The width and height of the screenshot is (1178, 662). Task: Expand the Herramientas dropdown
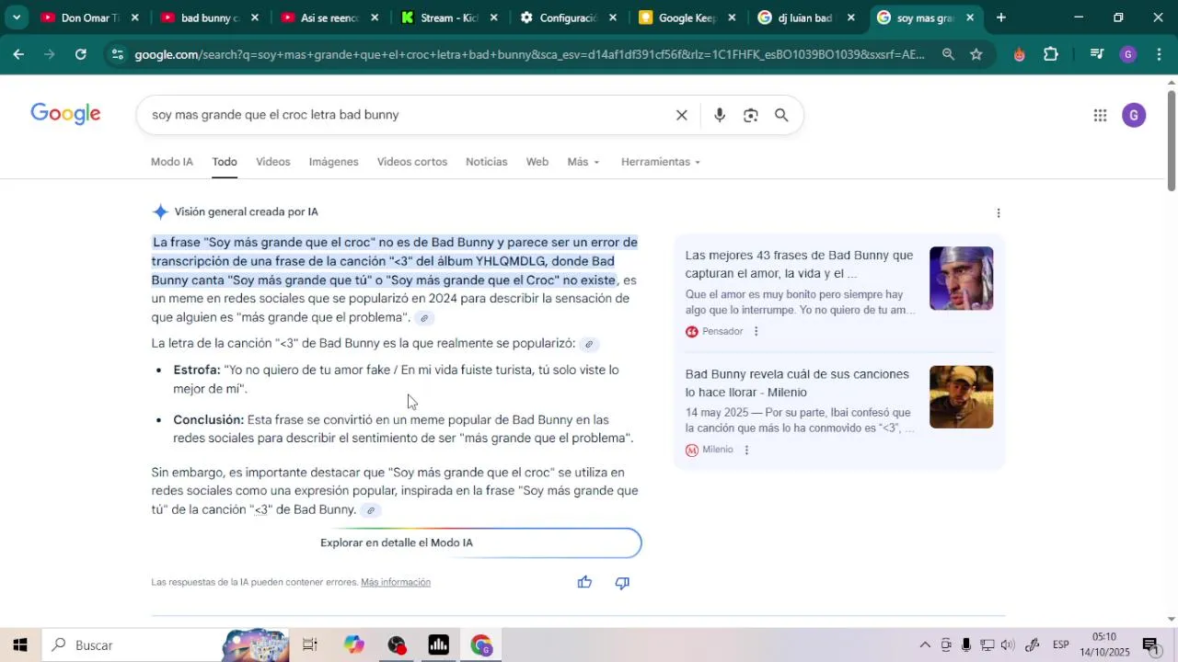pyautogui.click(x=660, y=162)
